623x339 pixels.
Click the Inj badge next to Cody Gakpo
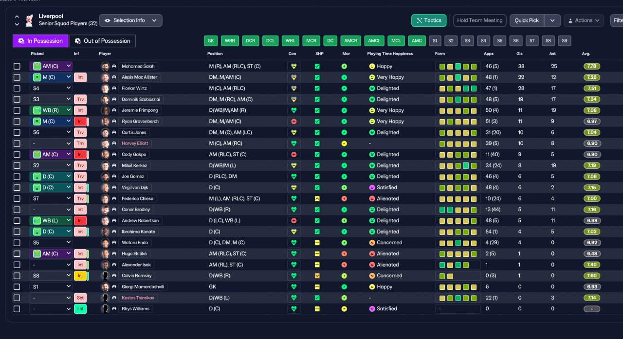pos(80,154)
